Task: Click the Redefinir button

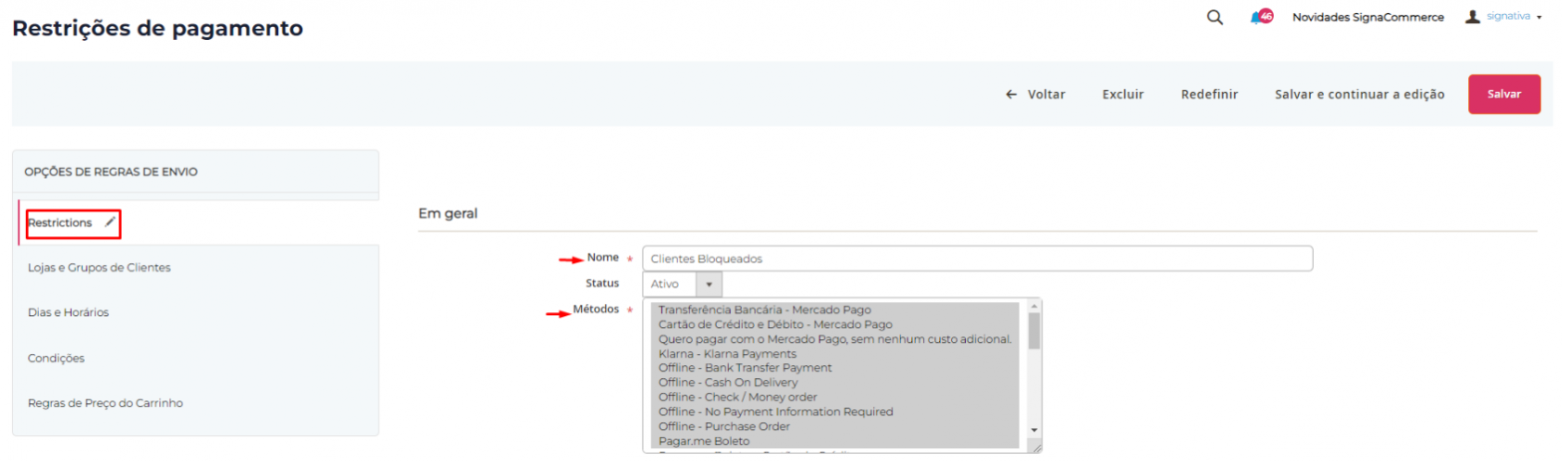Action: [1209, 95]
